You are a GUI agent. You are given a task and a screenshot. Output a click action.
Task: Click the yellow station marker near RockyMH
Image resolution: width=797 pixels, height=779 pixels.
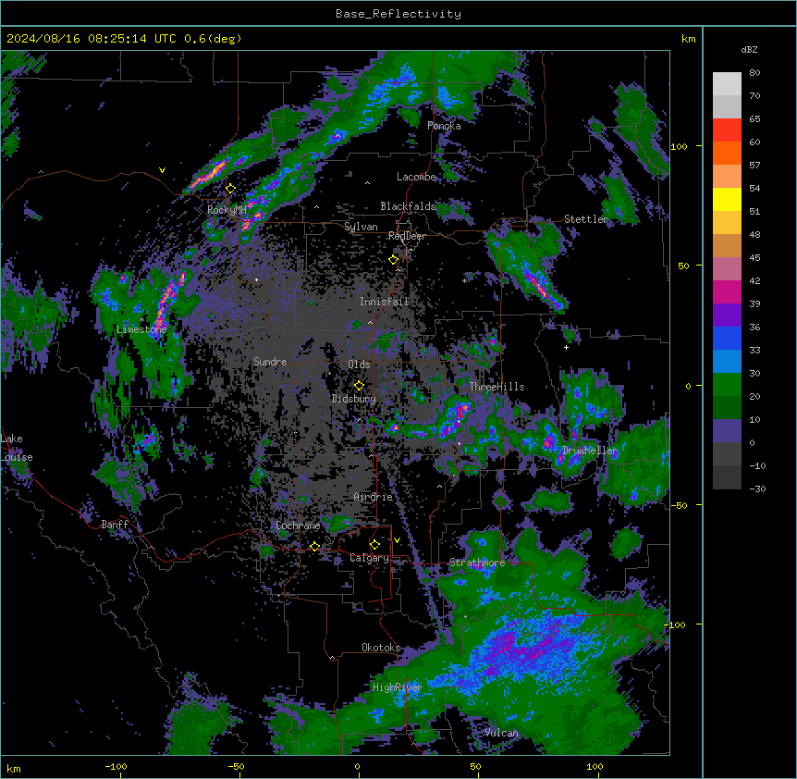coord(231,189)
